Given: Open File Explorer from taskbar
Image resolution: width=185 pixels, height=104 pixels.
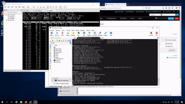Looking at the screenshot, I should pyautogui.click(x=21, y=102).
